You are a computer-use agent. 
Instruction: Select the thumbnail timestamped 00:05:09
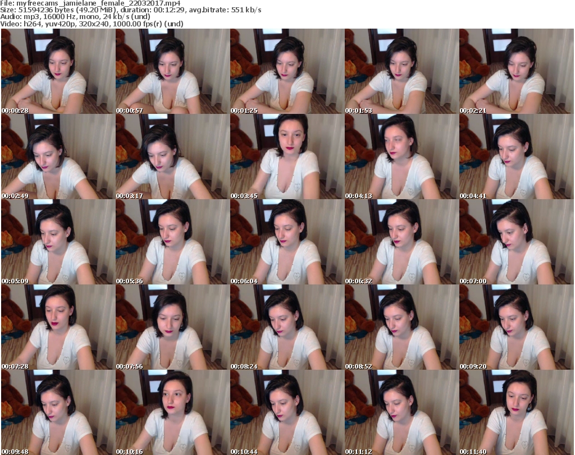click(58, 242)
